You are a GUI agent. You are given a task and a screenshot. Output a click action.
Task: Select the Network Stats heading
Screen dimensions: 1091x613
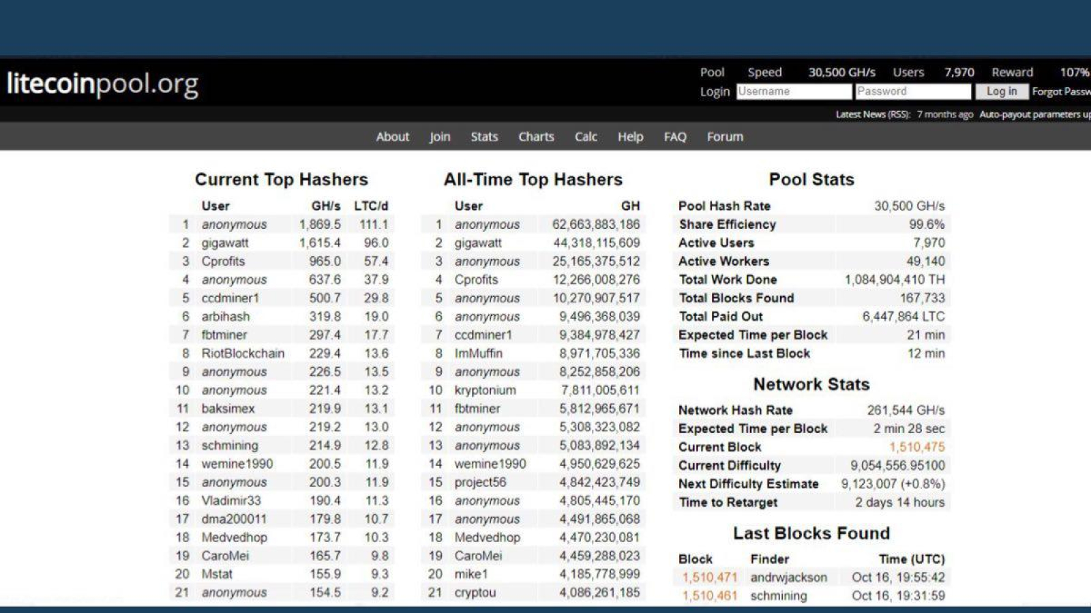click(x=811, y=385)
